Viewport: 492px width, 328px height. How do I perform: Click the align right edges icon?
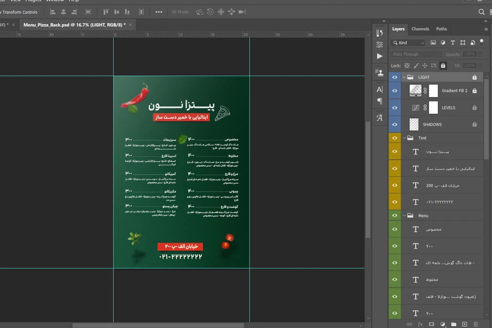(74, 12)
